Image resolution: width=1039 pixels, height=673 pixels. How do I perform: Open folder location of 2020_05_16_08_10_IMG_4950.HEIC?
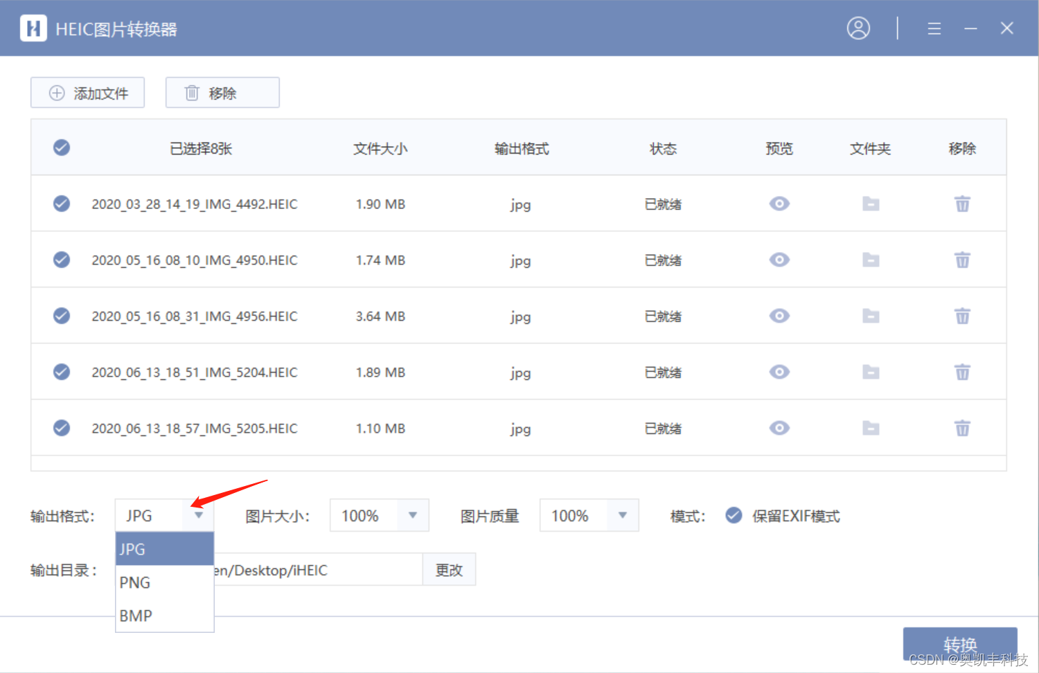pos(870,260)
